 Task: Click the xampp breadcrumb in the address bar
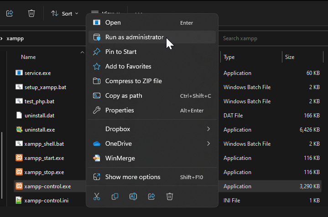(15, 38)
